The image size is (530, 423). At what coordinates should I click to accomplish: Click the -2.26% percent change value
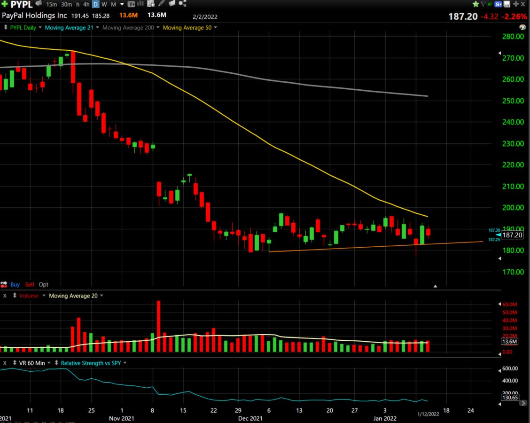point(514,16)
